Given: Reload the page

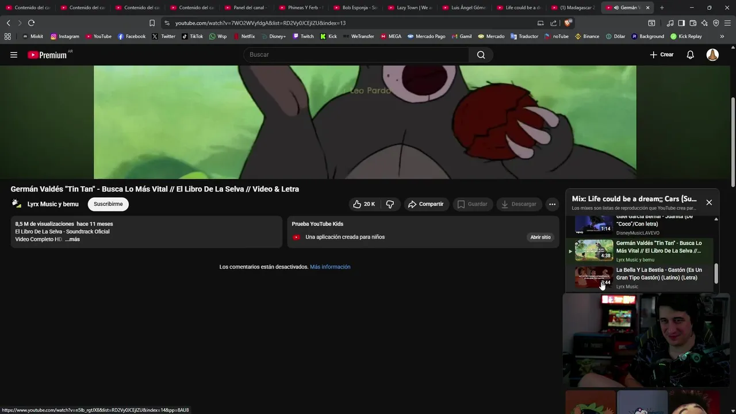Looking at the screenshot, I should click(x=31, y=23).
